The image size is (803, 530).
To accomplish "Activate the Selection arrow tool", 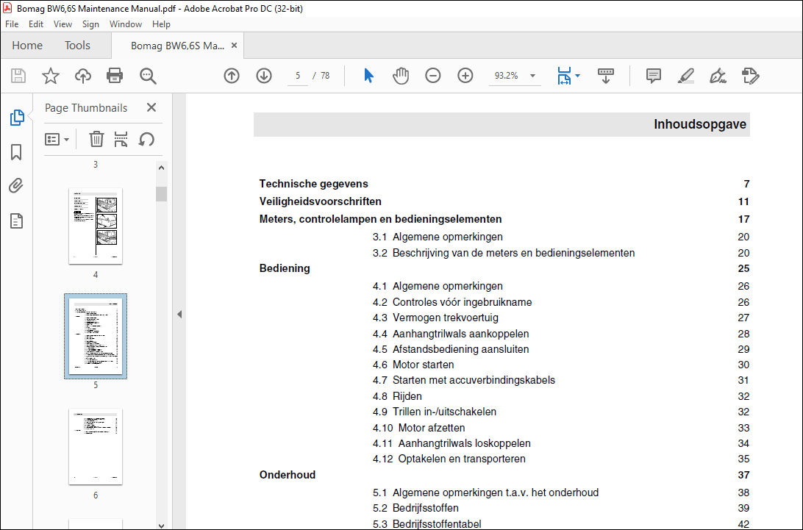I will [x=368, y=76].
